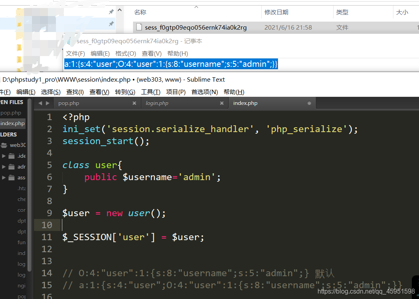
Task: Expand the ass folder in sidebar
Action: 4,177
